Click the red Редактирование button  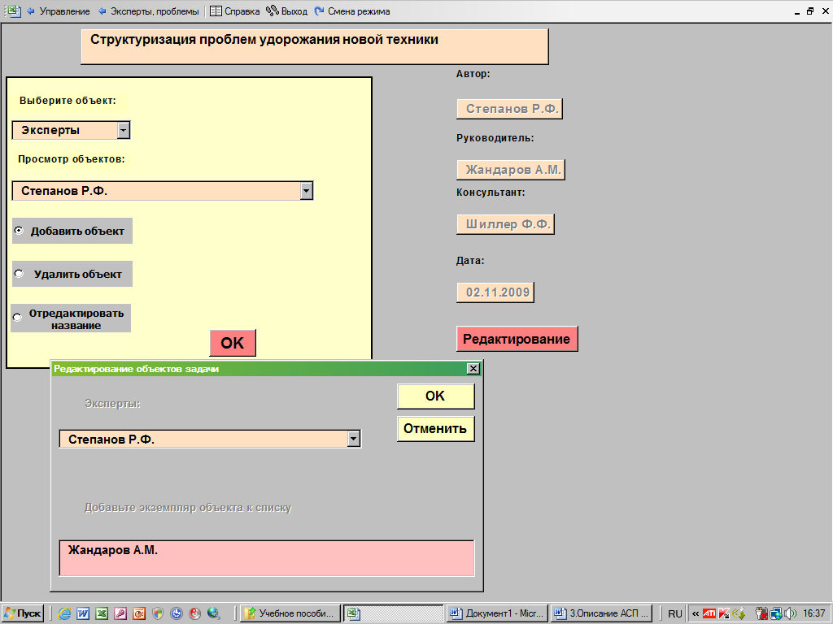click(517, 339)
